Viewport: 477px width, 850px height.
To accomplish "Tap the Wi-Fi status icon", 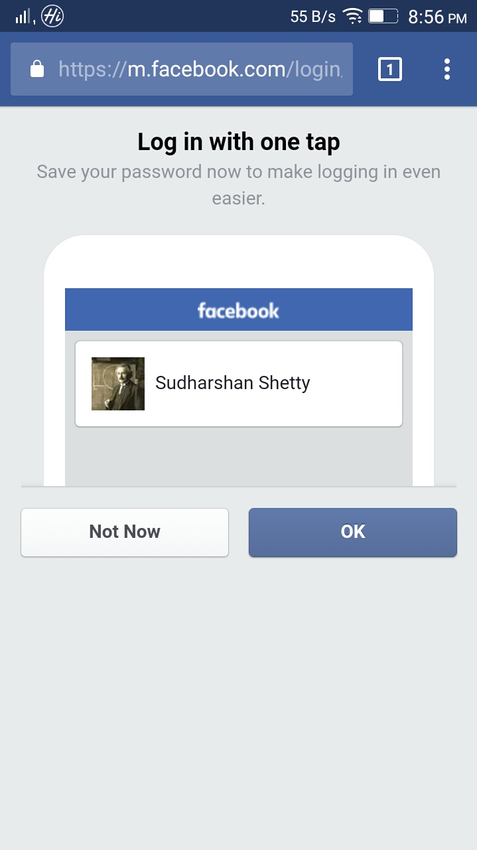I will 352,17.
